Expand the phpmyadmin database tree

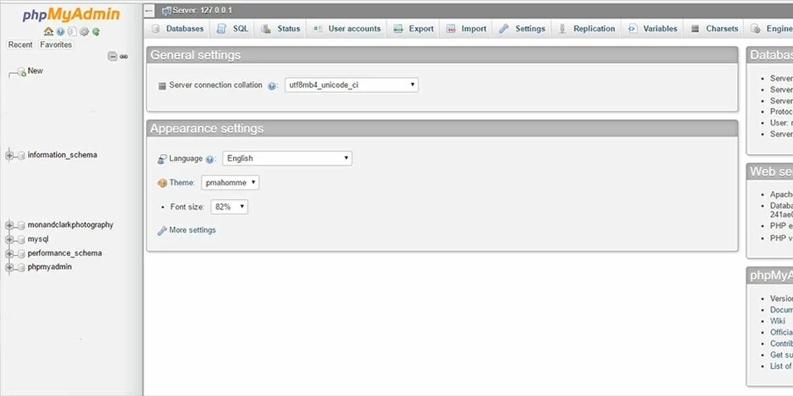pos(9,268)
